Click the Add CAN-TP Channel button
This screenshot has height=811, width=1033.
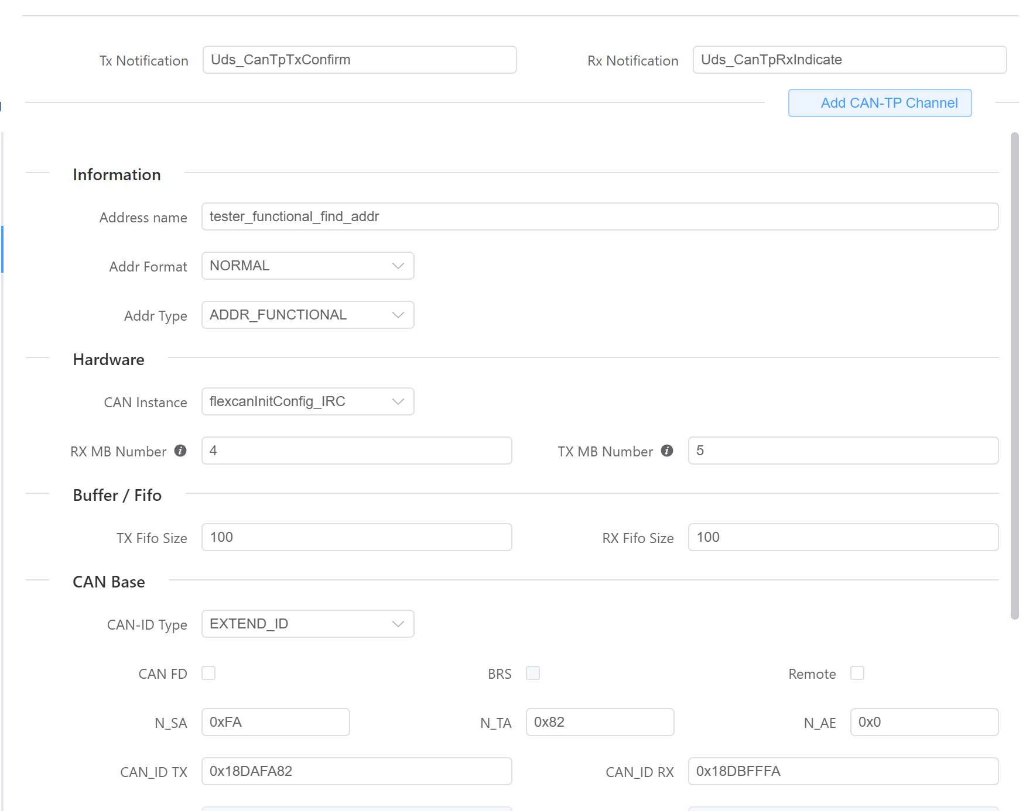click(x=880, y=103)
